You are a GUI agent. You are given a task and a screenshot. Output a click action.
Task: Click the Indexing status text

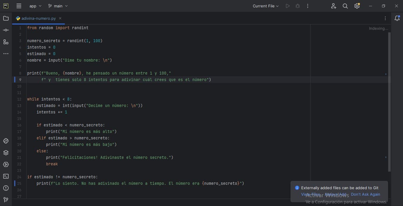(x=379, y=29)
